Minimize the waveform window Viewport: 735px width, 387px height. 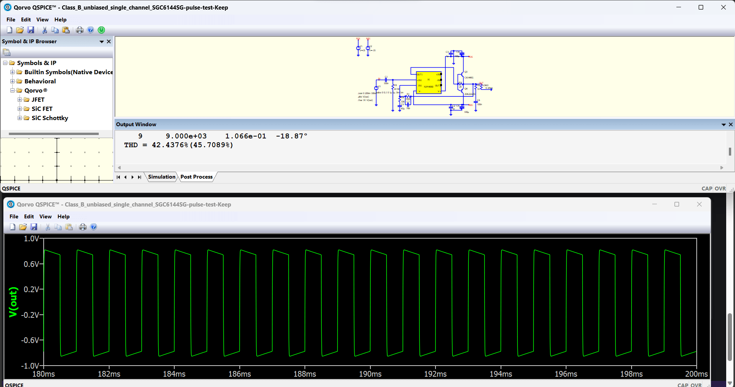pos(655,204)
